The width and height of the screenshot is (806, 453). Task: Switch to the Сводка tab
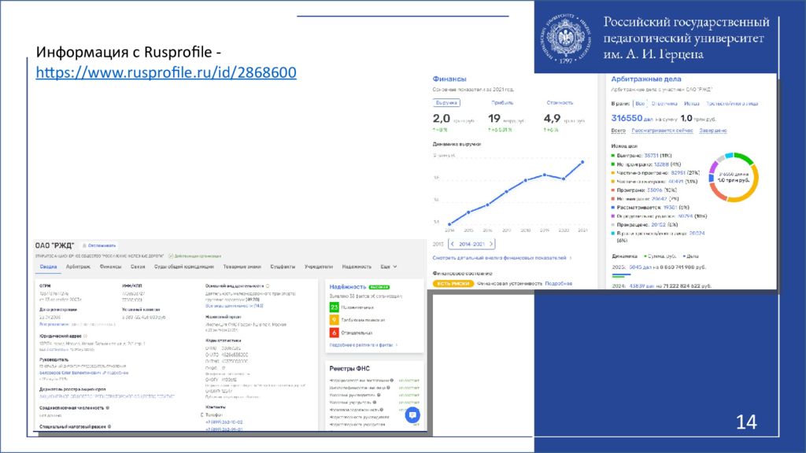(48, 267)
